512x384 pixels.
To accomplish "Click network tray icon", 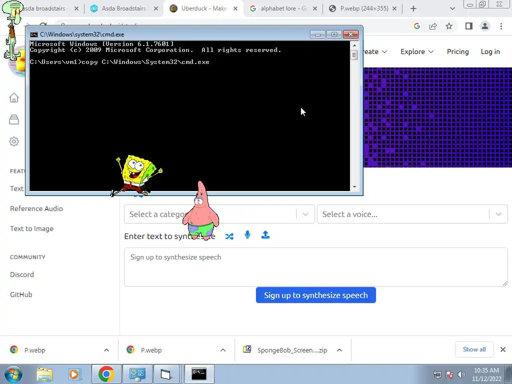I will click(x=437, y=374).
